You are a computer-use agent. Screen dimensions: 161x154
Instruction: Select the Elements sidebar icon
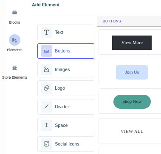pyautogui.click(x=14, y=40)
